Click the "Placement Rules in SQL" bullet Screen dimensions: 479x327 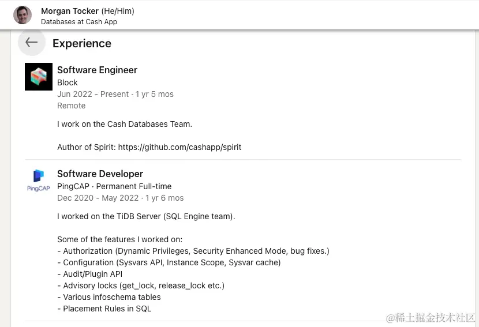pyautogui.click(x=104, y=309)
